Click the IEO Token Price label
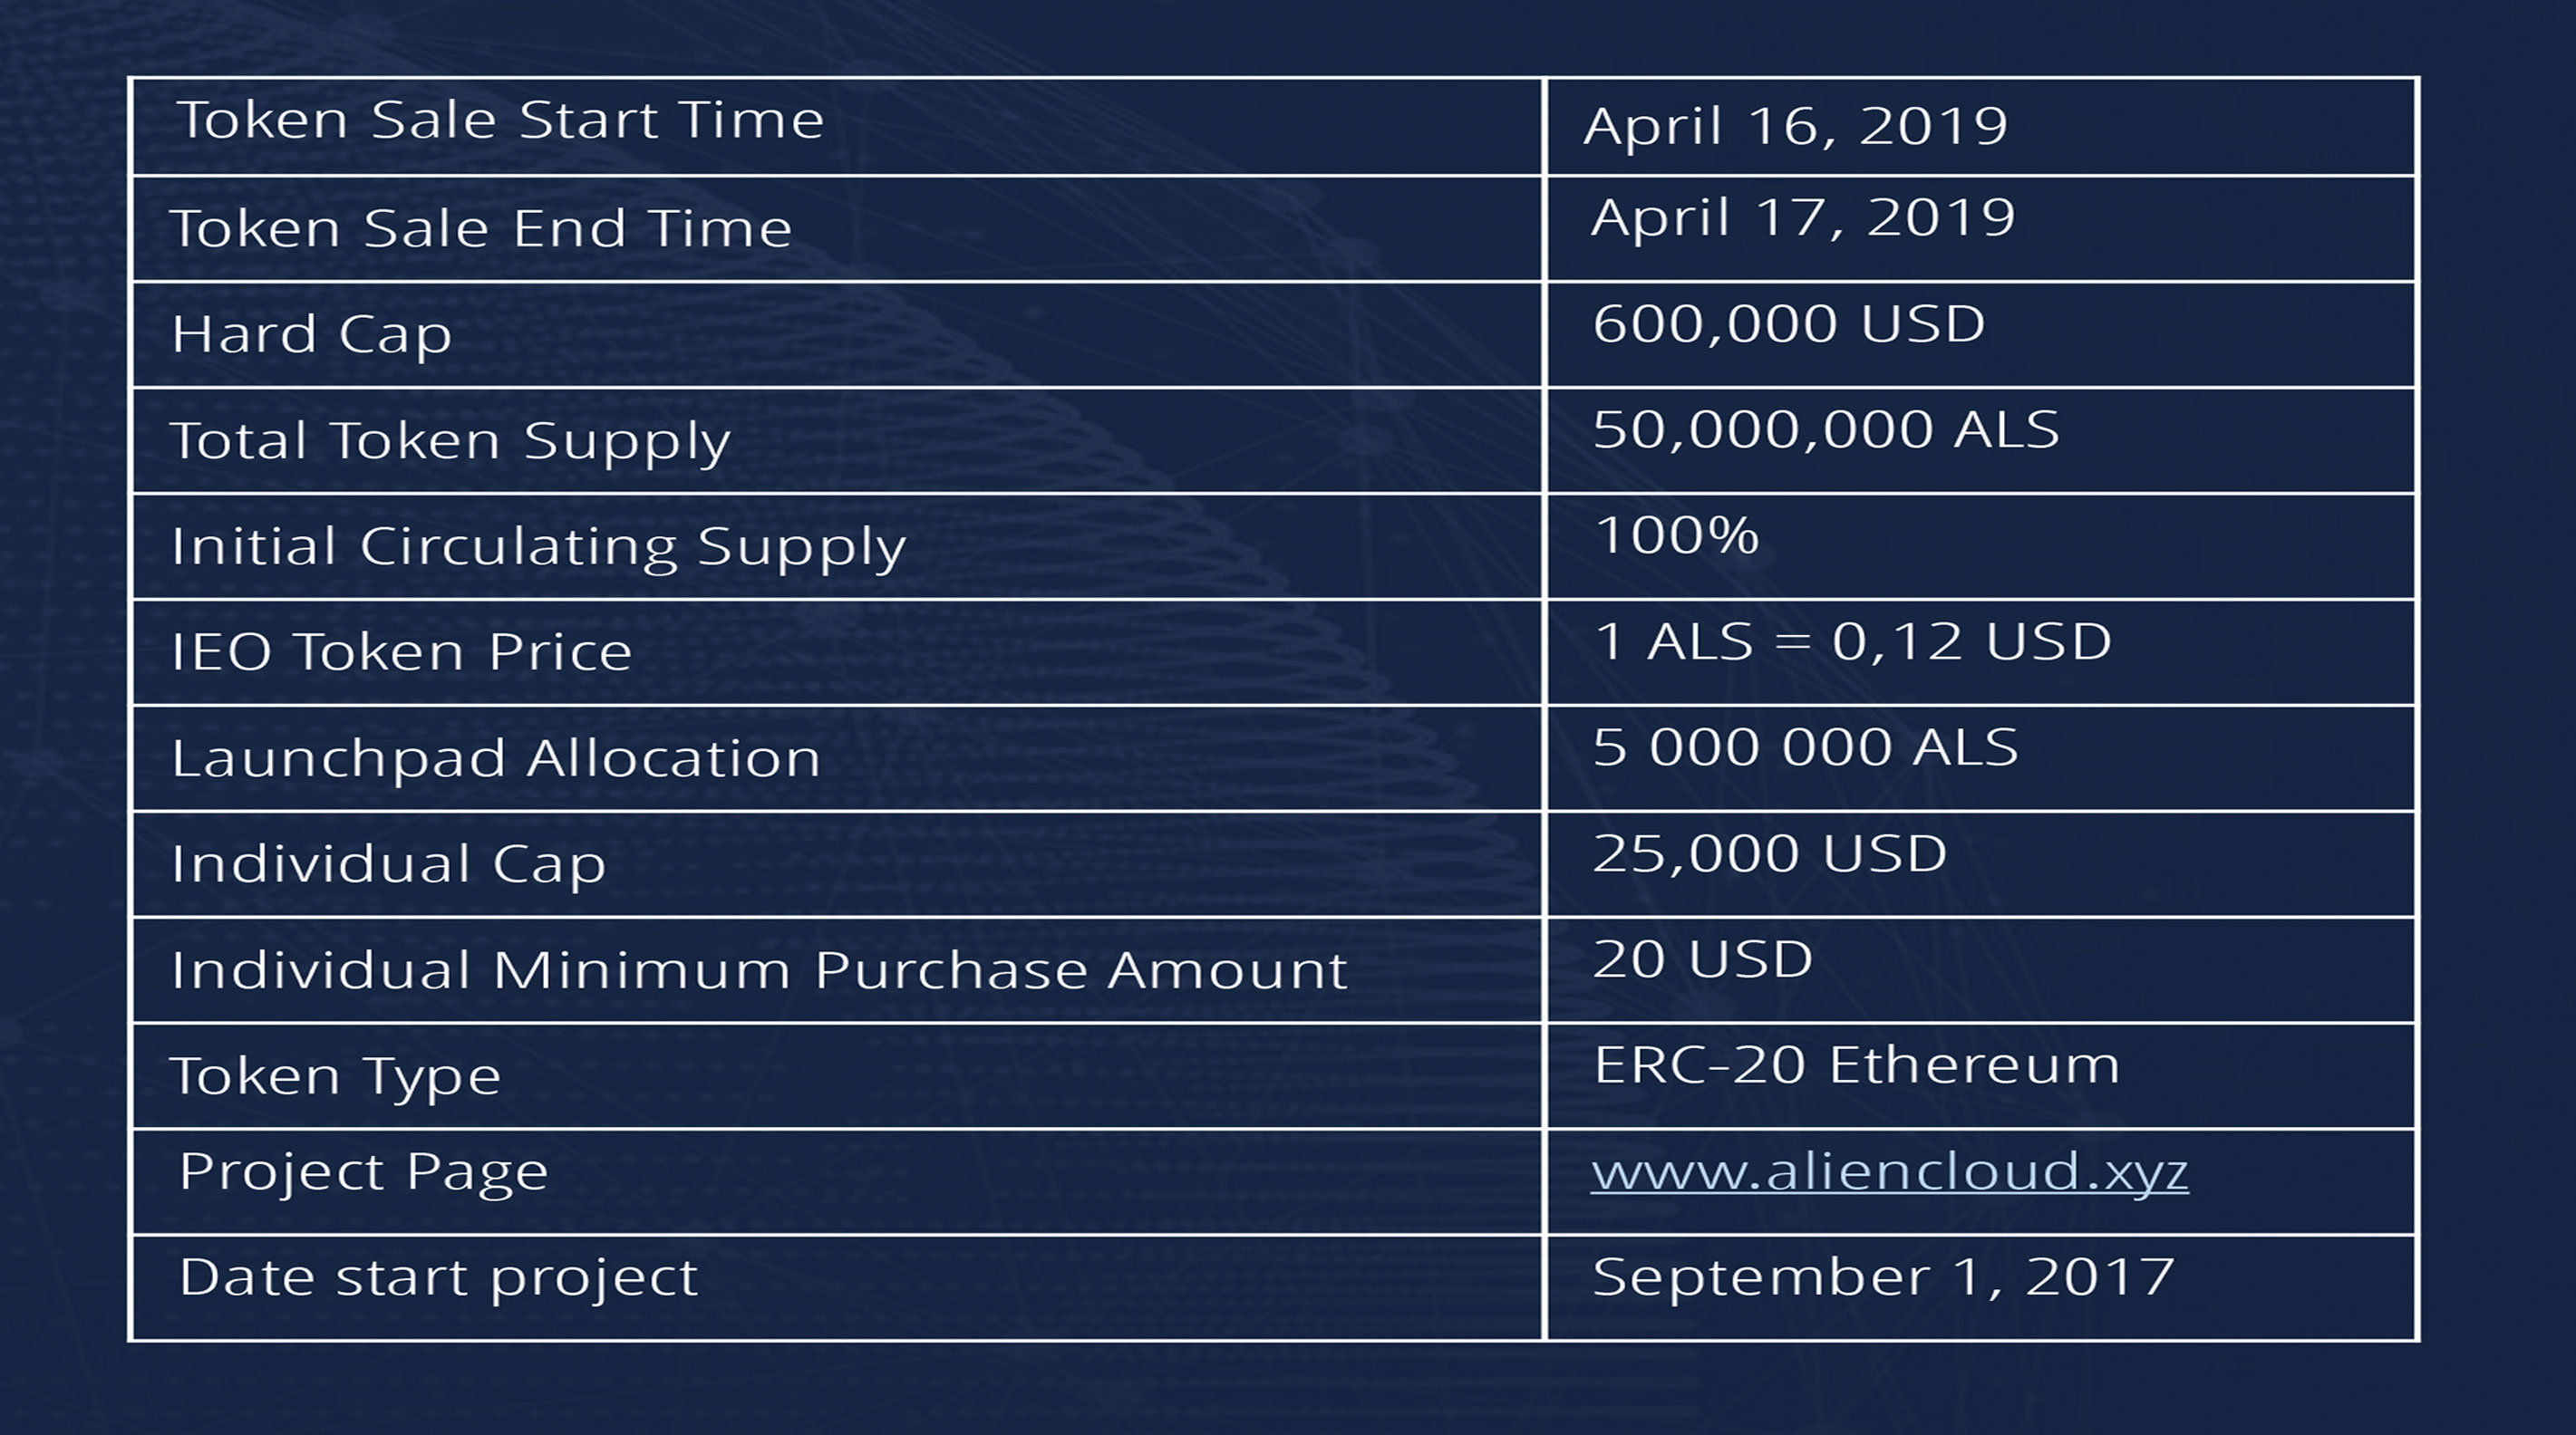Screen dimensions: 2576x1435 pyautogui.click(x=401, y=651)
